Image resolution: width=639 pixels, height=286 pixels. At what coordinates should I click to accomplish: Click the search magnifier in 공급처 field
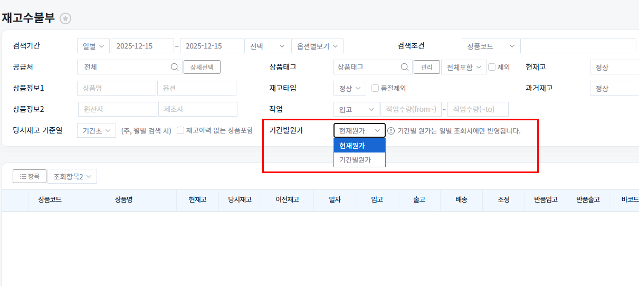click(175, 67)
